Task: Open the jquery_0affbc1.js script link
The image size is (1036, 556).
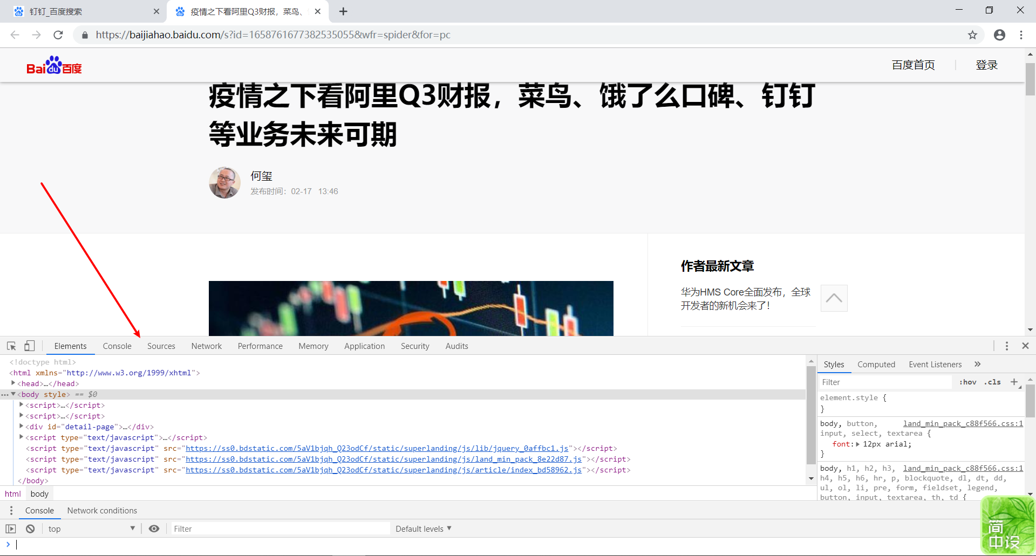Action: click(377, 448)
